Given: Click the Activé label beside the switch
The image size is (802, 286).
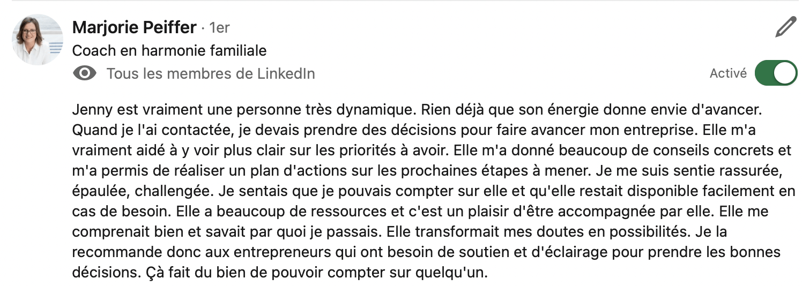Looking at the screenshot, I should (728, 74).
